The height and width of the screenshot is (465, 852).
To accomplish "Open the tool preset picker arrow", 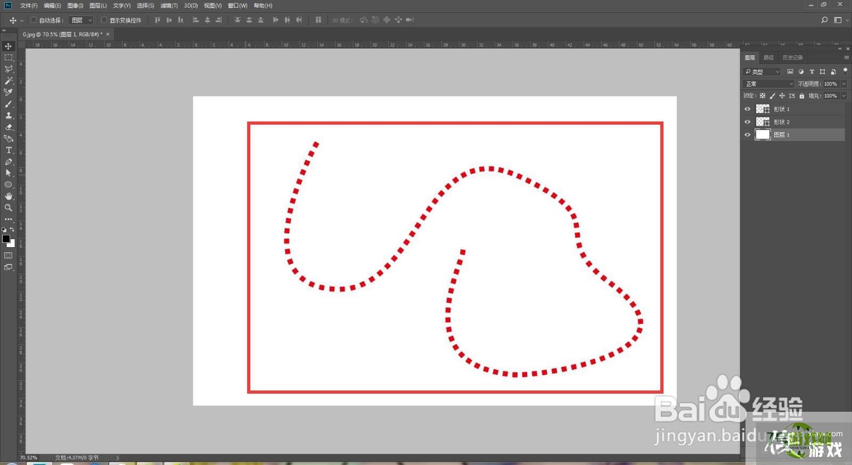I will (22, 20).
